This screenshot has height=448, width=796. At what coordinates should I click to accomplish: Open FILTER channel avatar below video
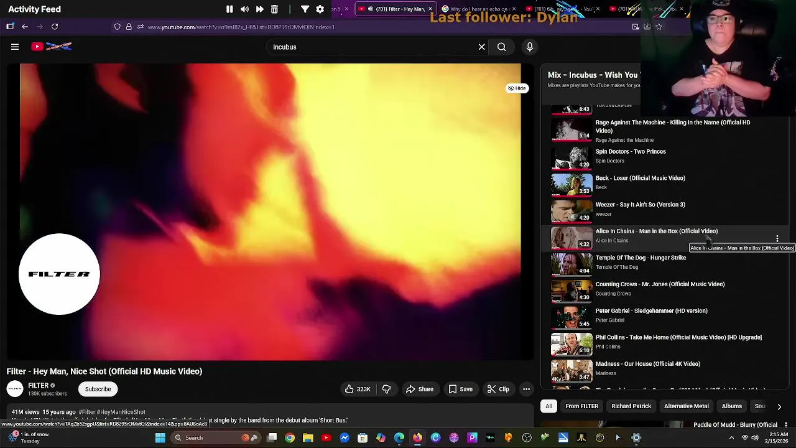click(15, 389)
